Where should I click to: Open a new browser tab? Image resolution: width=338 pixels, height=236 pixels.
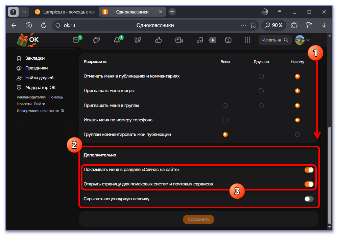(x=172, y=11)
